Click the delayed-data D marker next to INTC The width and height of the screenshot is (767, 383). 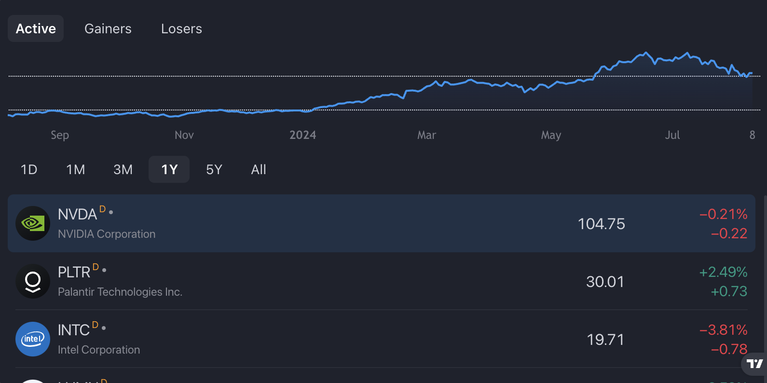[95, 325]
